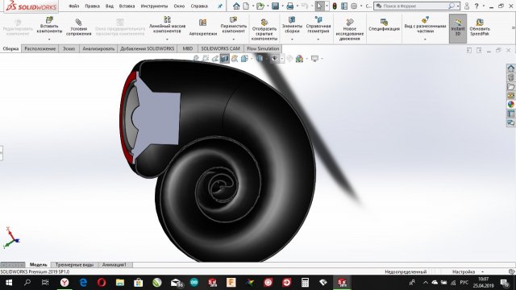Select Линейный массив компонентов tool
This screenshot has width=516, height=290.
(167, 25)
